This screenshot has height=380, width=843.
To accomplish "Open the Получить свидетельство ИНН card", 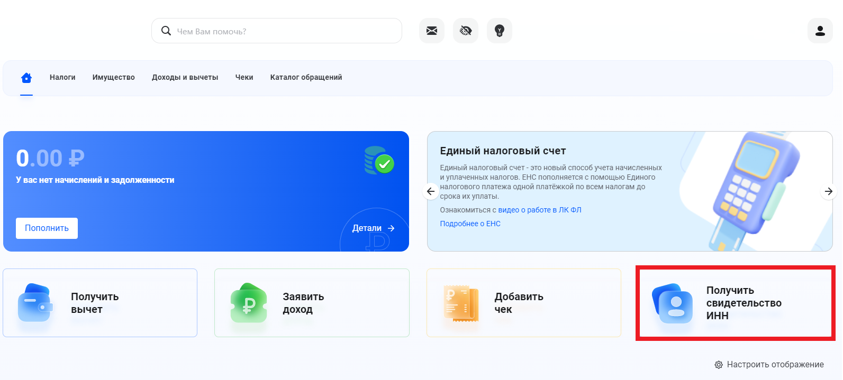I will pyautogui.click(x=736, y=303).
